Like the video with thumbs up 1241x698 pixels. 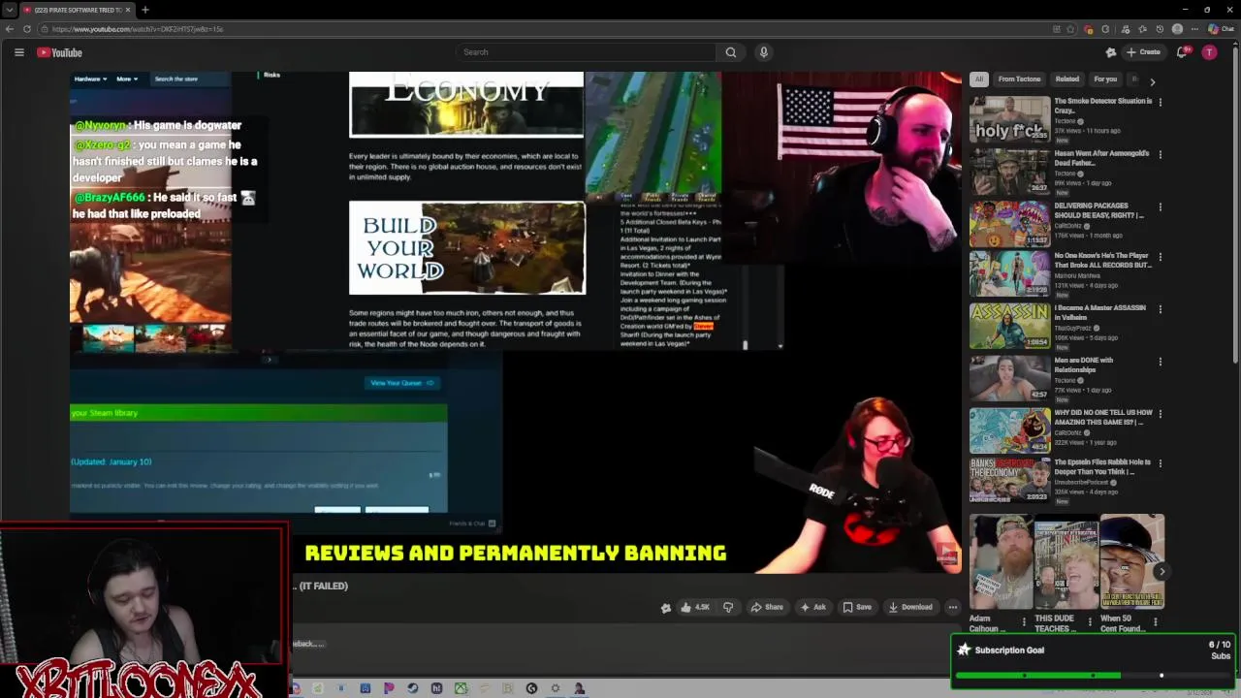pos(694,607)
